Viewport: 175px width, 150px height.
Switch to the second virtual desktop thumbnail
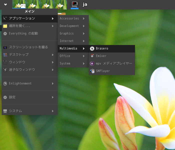33,4
